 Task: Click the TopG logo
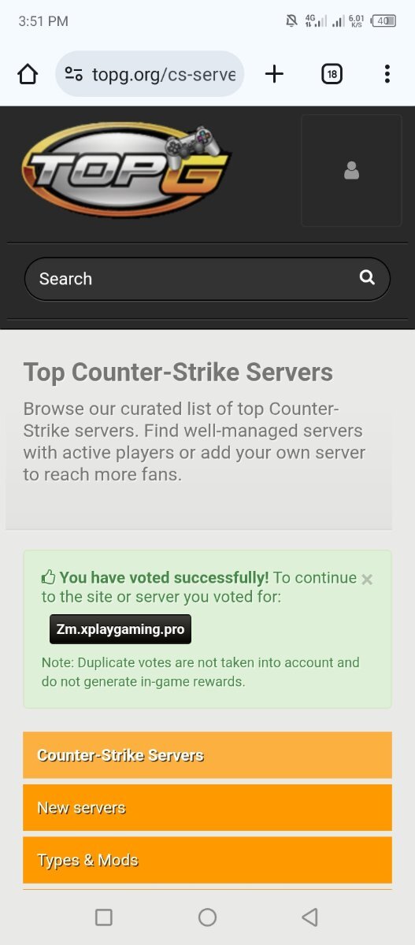(x=127, y=171)
